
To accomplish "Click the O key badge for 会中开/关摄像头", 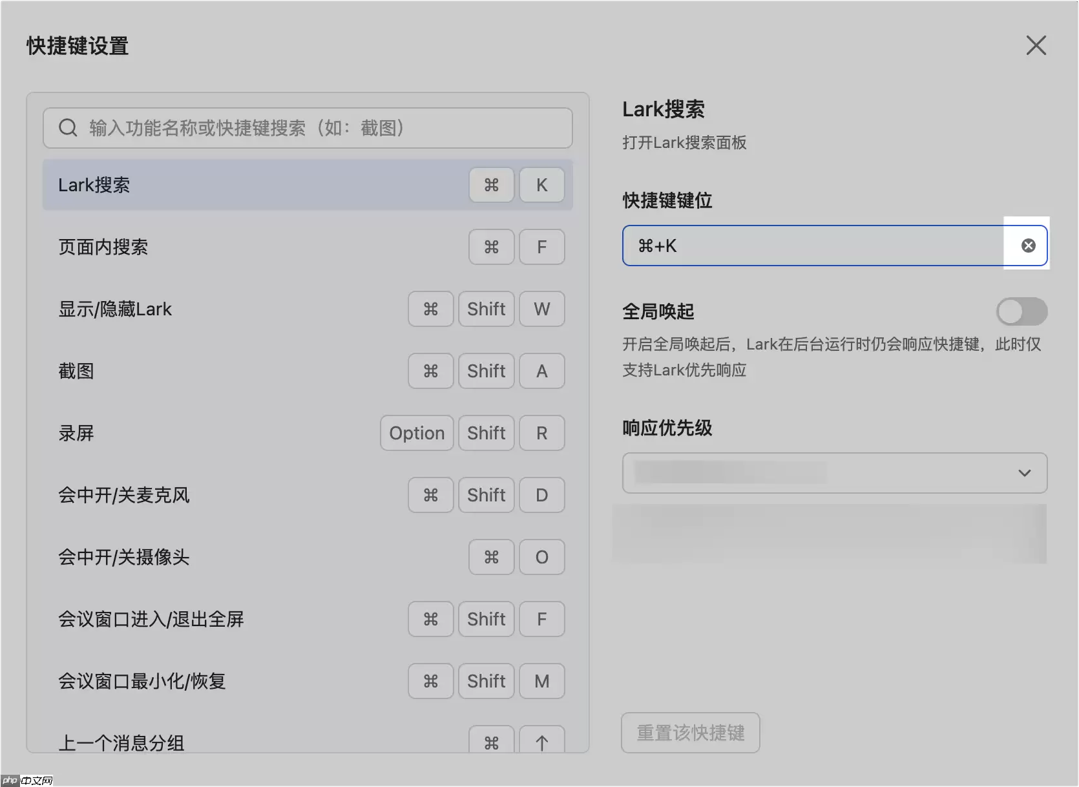I will pyautogui.click(x=541, y=557).
